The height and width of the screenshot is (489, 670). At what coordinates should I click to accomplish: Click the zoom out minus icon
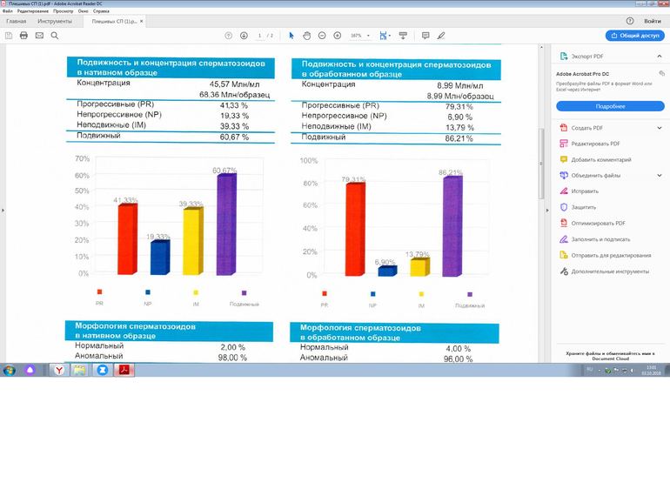point(323,36)
